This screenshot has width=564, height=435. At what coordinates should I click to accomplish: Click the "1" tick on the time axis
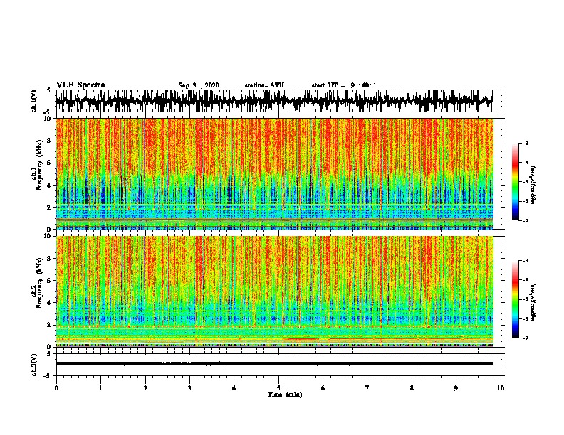click(x=100, y=388)
